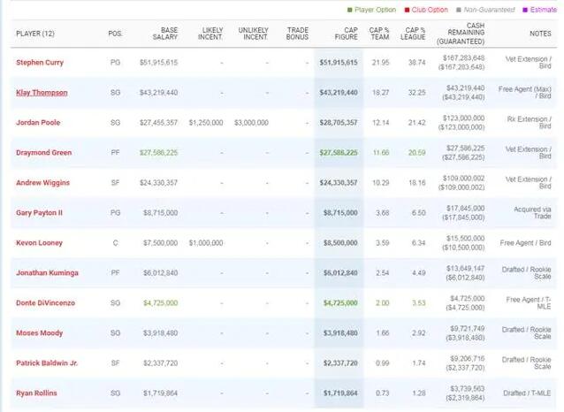Open Kevon Looney player link

click(39, 243)
